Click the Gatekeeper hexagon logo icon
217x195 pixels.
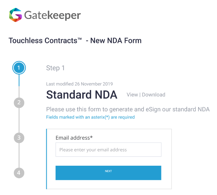pyautogui.click(x=16, y=15)
